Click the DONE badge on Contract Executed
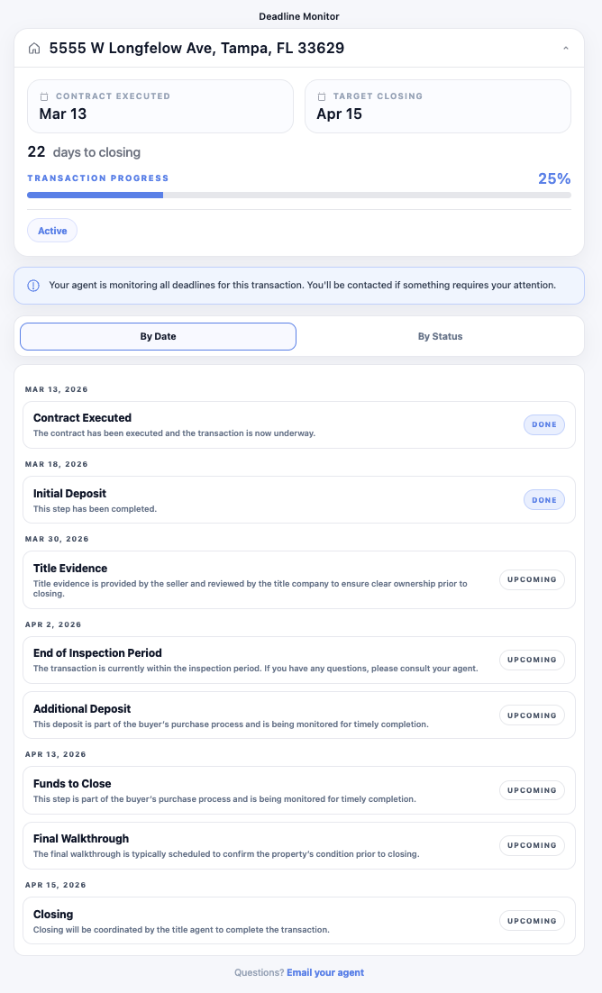The width and height of the screenshot is (602, 993). tap(543, 424)
